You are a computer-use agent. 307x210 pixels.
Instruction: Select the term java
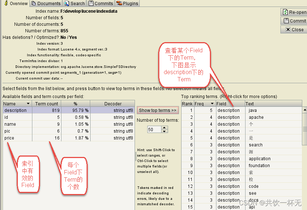point(252,110)
